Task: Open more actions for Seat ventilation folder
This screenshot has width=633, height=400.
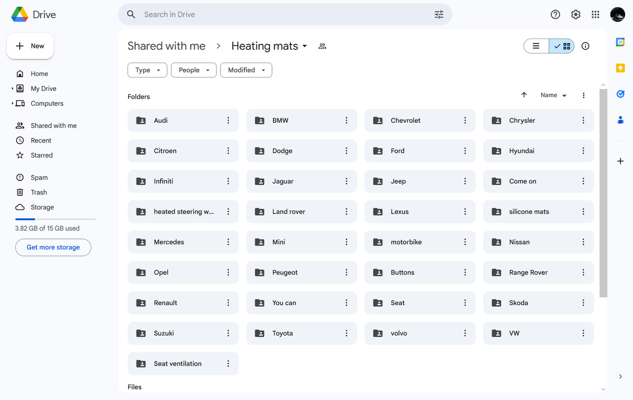Action: [228, 363]
